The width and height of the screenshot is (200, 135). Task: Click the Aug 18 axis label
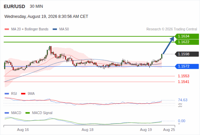tap(87, 130)
